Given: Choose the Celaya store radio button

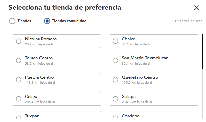Looking at the screenshot, I should (19, 99).
